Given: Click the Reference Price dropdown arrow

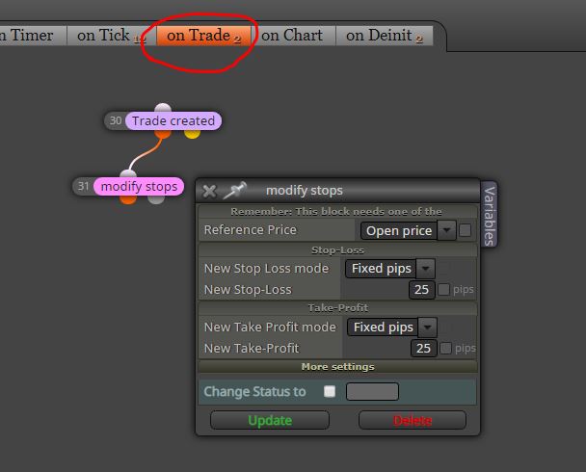Looking at the screenshot, I should coord(446,230).
